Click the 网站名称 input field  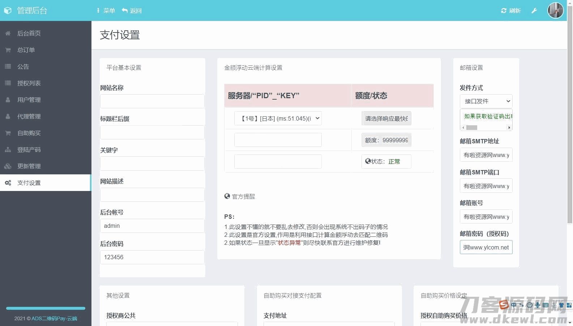(x=152, y=101)
